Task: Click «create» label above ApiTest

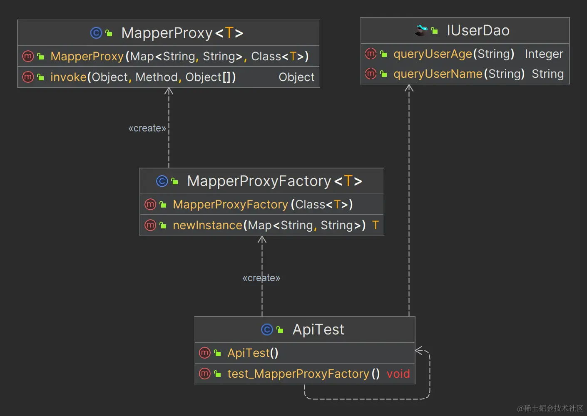Action: (261, 278)
